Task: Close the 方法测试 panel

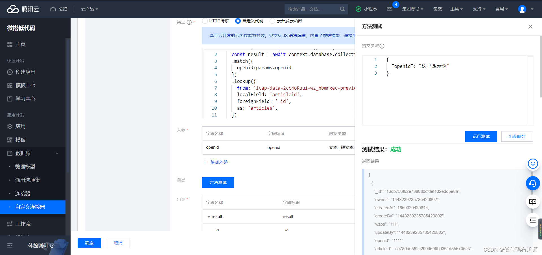Action: click(530, 26)
